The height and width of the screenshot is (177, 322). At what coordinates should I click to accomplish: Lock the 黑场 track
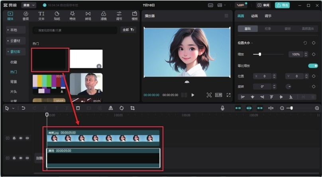click(14, 158)
